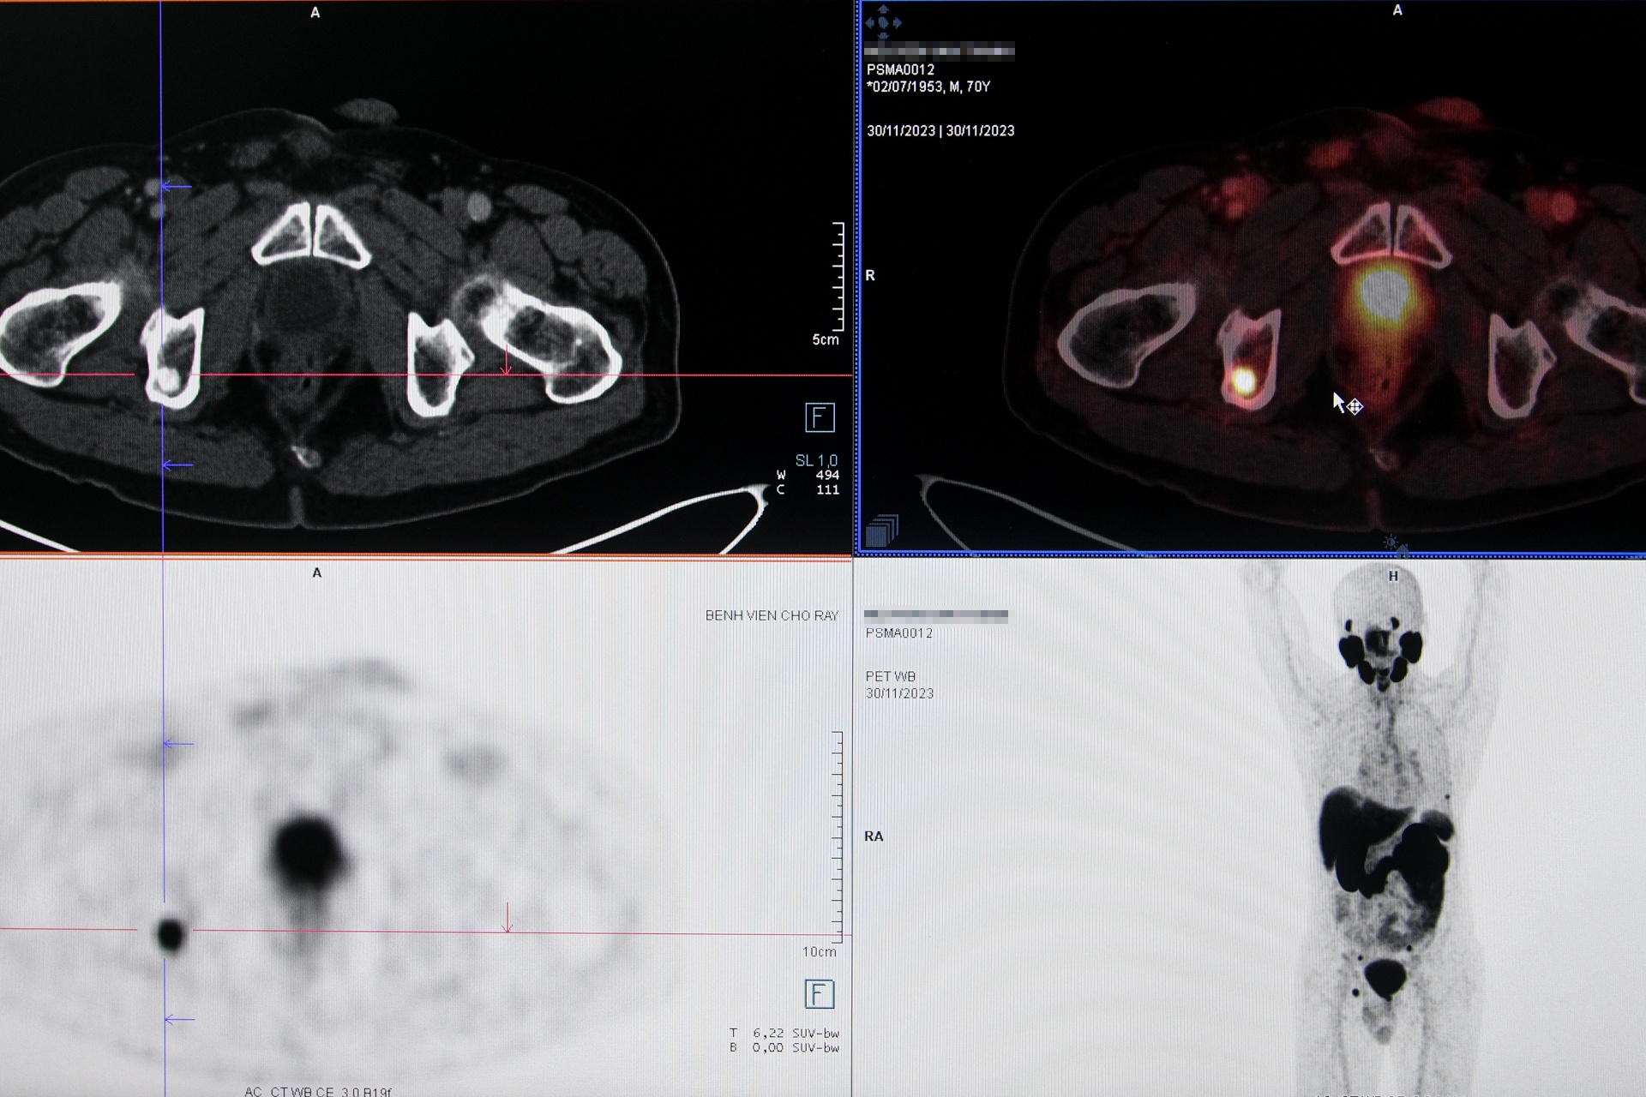
Task: Click the 5cm scale ruler in CT panel
Action: tap(838, 276)
